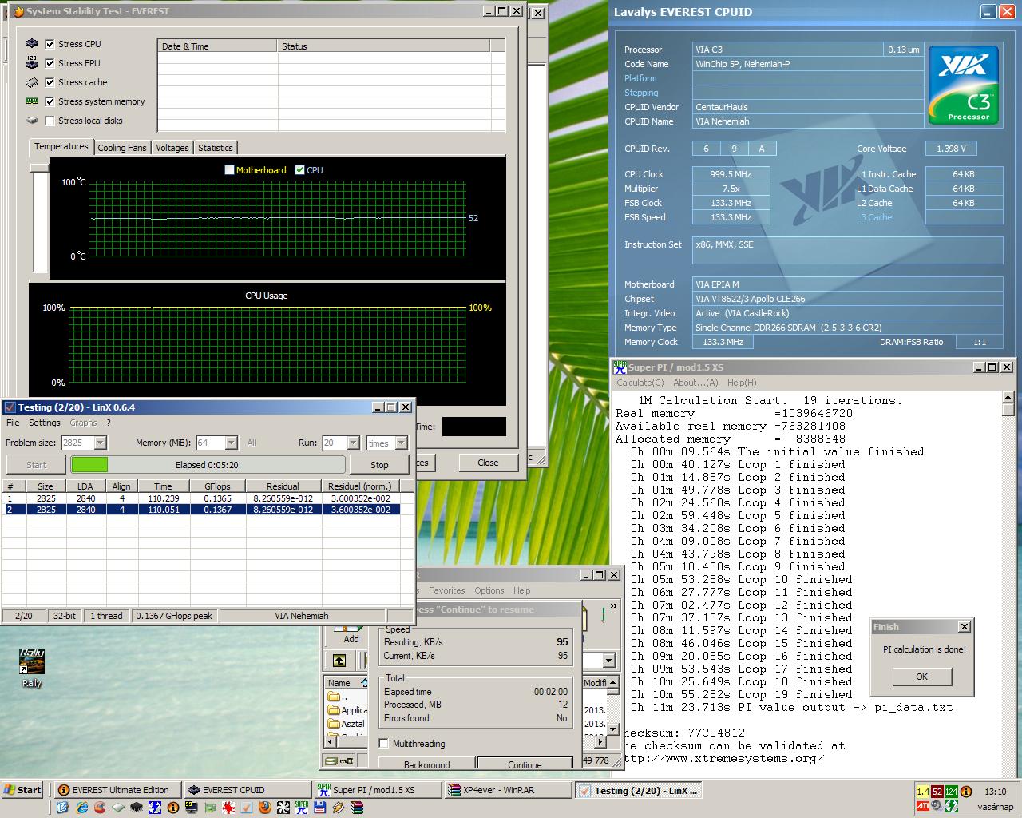The image size is (1022, 818).
Task: Click the red splat icon in Quick Launch
Action: 228,808
